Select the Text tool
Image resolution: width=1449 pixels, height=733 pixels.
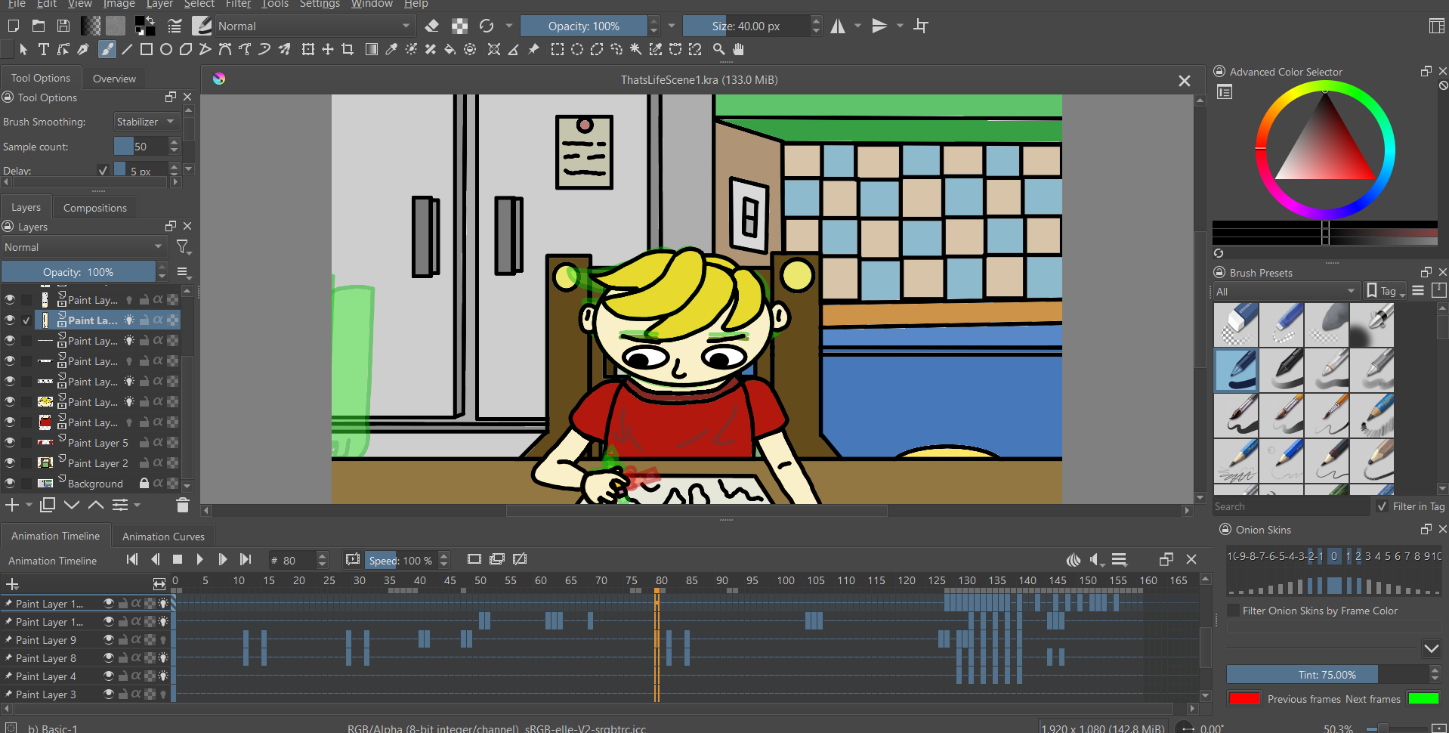43,50
